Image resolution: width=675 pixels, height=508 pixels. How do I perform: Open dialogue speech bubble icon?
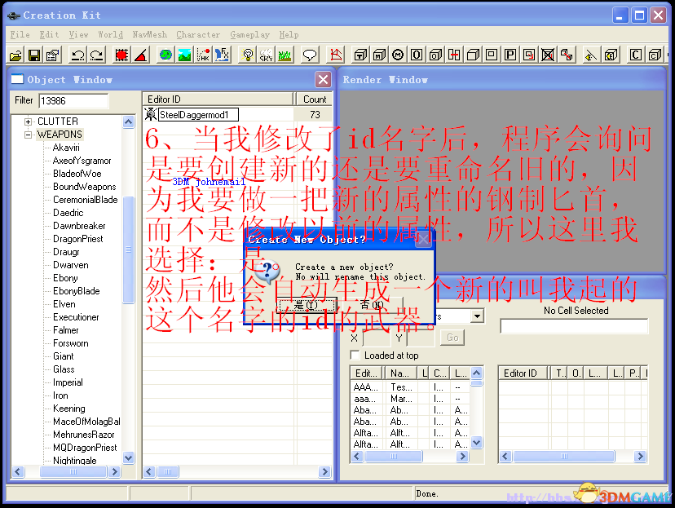tap(310, 55)
